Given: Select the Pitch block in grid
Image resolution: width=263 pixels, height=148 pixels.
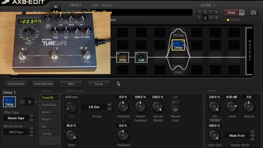Looking at the screenshot, I should 178,70.
